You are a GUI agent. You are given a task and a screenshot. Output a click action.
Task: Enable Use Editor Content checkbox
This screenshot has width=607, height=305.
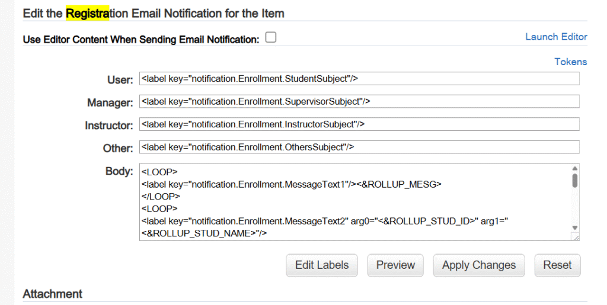click(x=271, y=38)
